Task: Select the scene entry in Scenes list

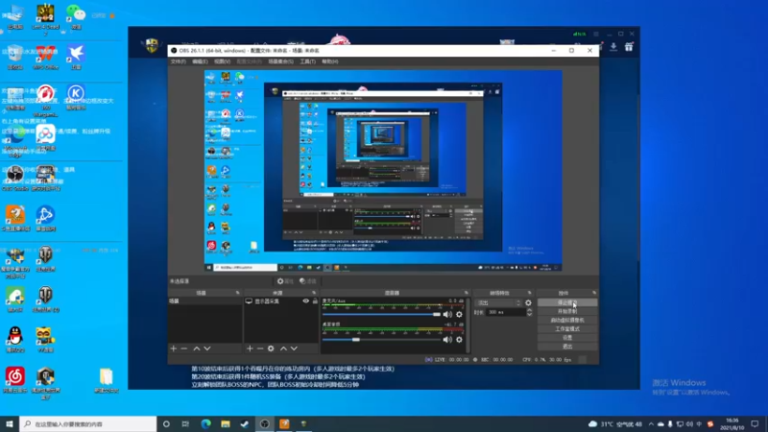Action: pos(205,300)
